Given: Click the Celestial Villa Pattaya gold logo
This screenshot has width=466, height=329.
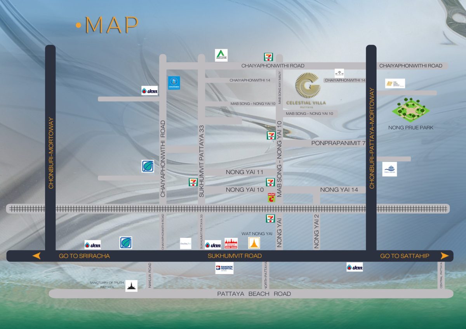Looking at the screenshot, I should 306,88.
